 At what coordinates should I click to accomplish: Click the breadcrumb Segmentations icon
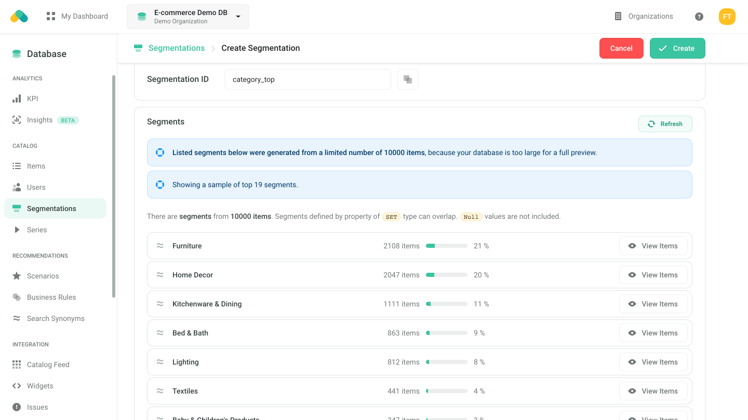(x=138, y=48)
